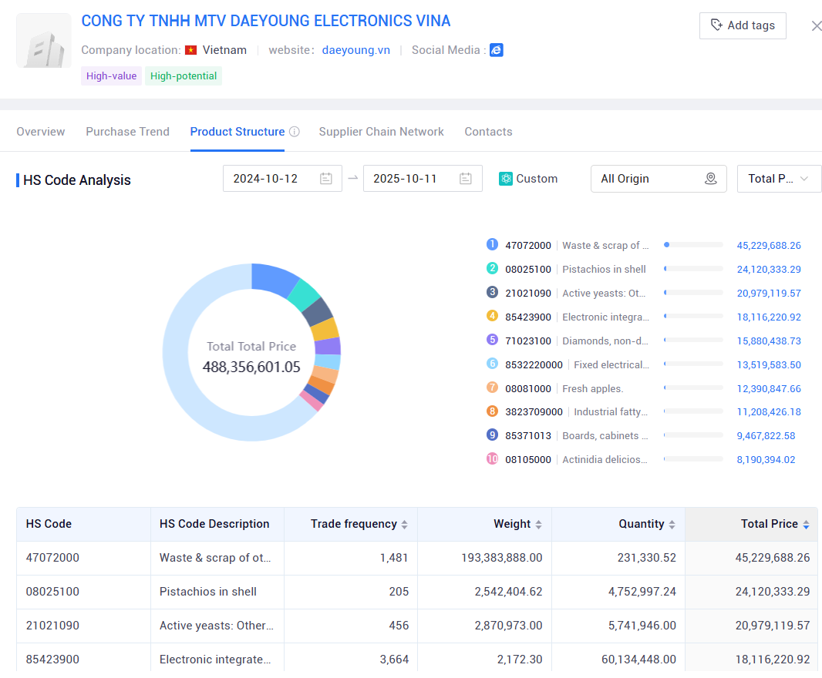Click weight value 193,383,888.00
This screenshot has width=822, height=678.
[x=502, y=558]
